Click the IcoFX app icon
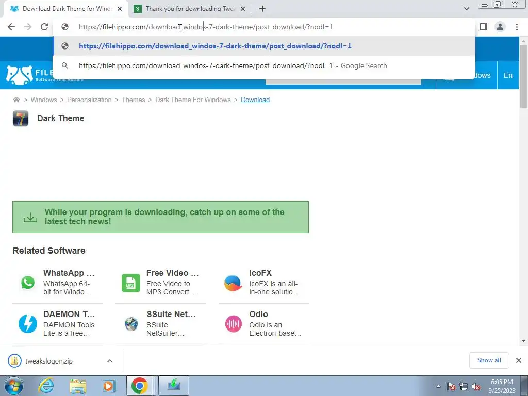Image resolution: width=528 pixels, height=396 pixels. click(234, 283)
